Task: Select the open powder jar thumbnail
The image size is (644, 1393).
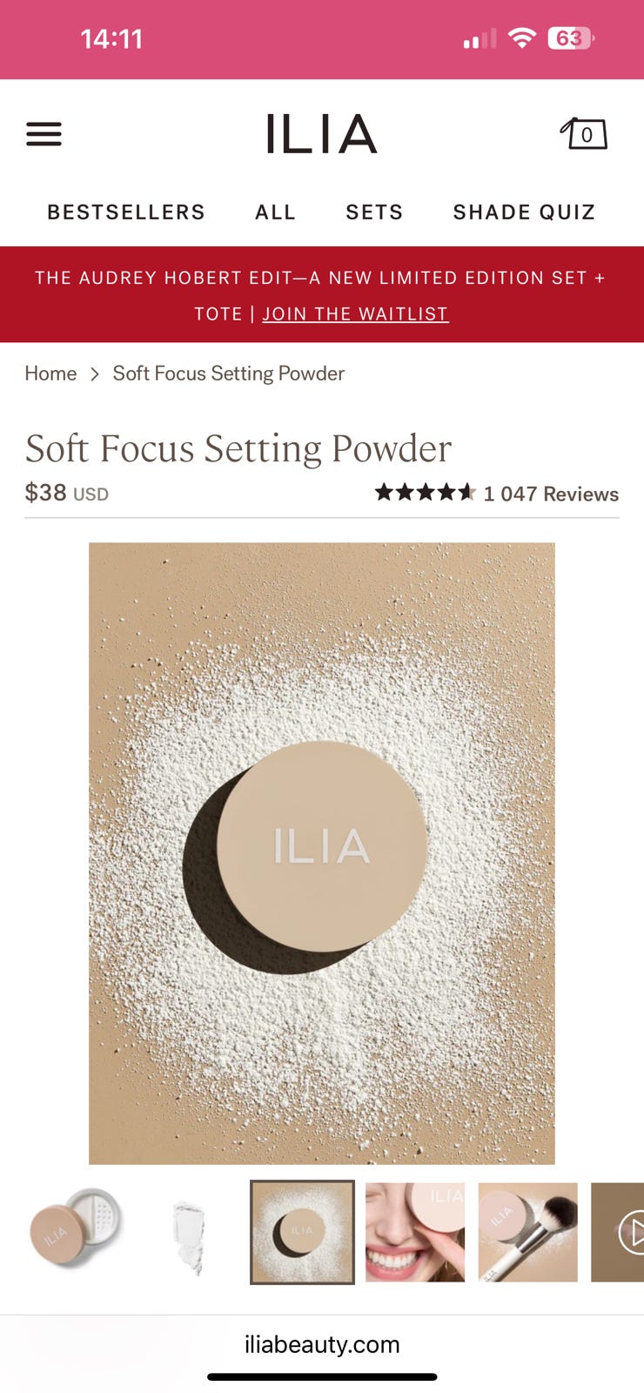Action: 76,1232
